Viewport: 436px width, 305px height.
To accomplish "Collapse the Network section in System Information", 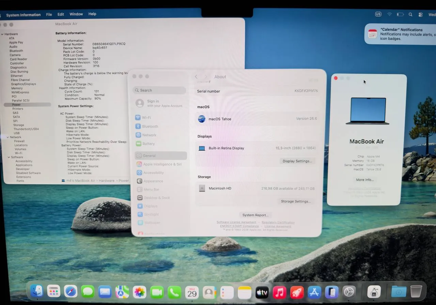I will [8, 137].
